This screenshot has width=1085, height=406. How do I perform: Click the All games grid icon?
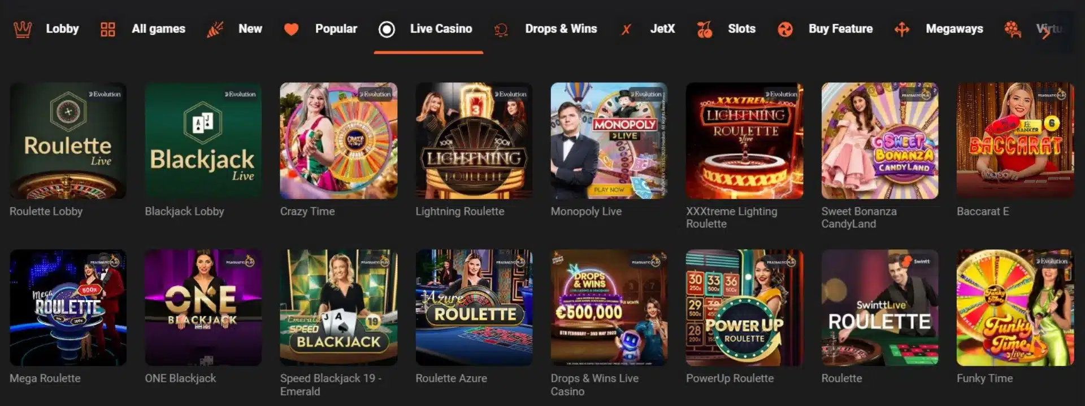pos(108,29)
